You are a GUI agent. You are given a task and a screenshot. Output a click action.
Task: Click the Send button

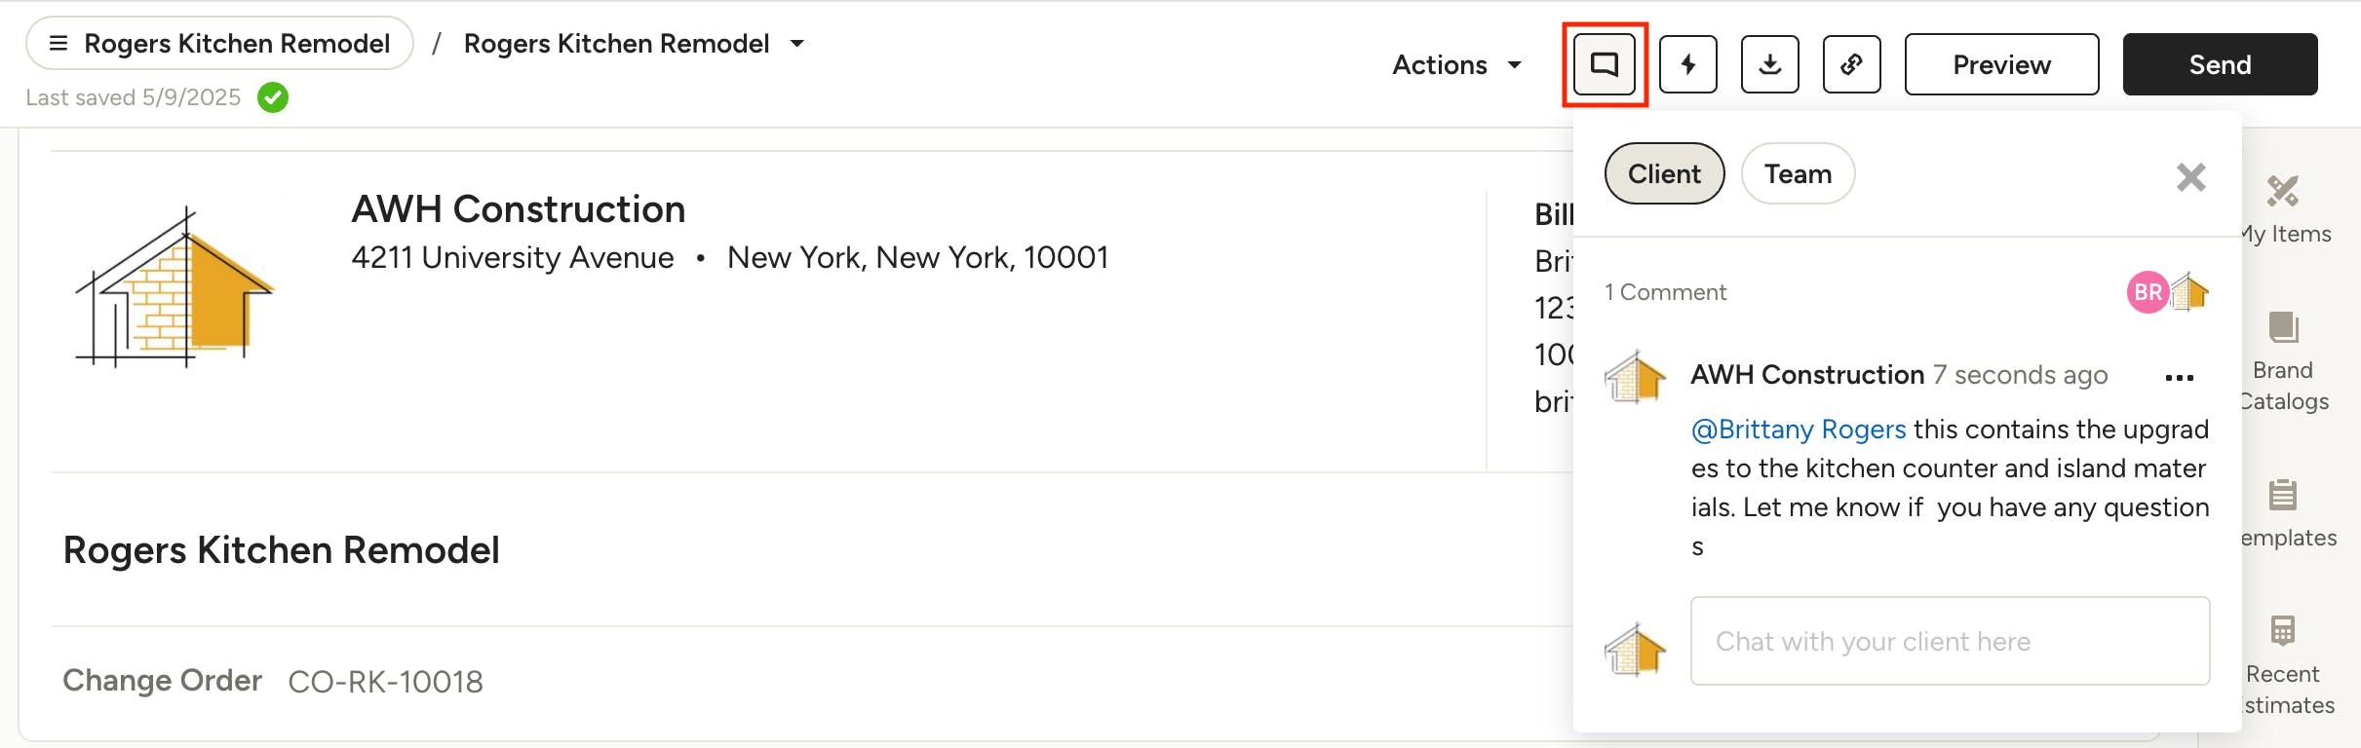tap(2220, 65)
